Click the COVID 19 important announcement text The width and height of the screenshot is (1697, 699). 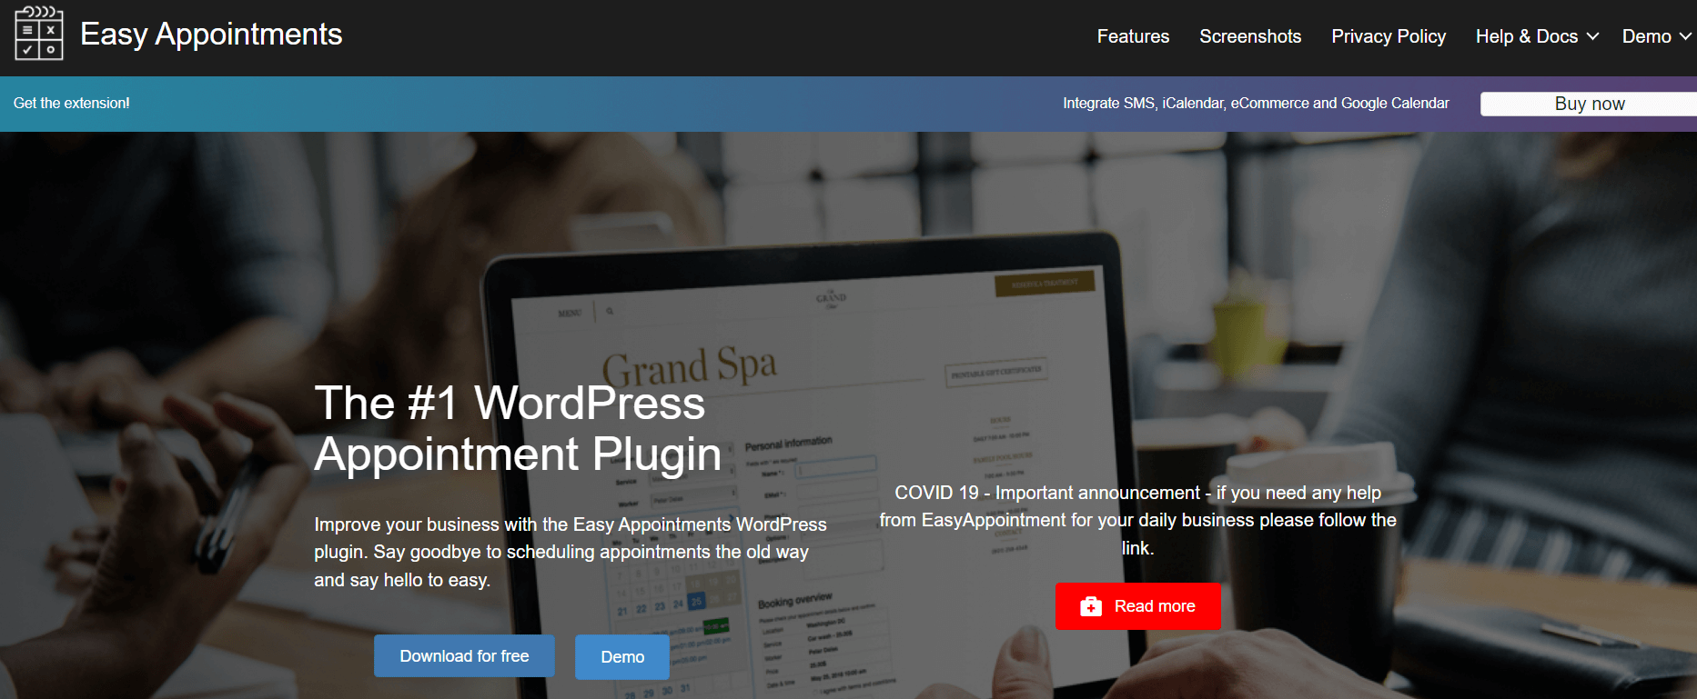pos(1137,520)
